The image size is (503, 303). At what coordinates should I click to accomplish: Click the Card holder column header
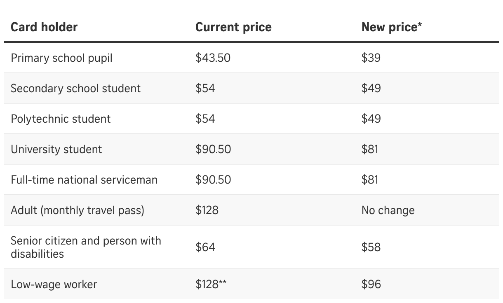click(x=44, y=27)
